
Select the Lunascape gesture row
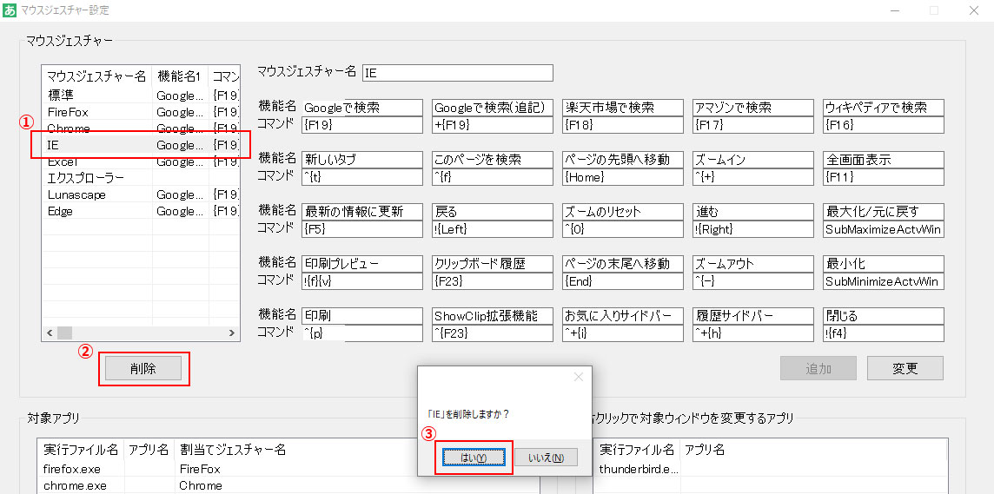(x=141, y=194)
